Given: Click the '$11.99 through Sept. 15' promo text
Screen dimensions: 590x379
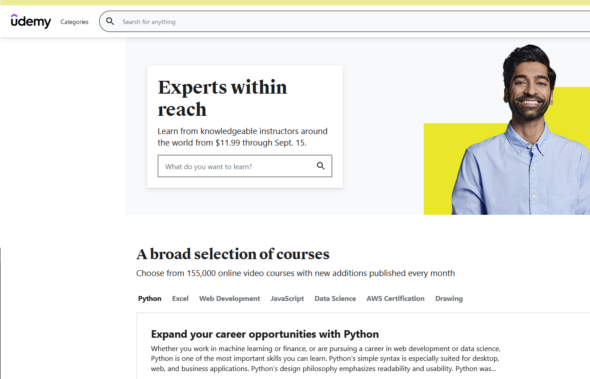Looking at the screenshot, I should point(261,143).
